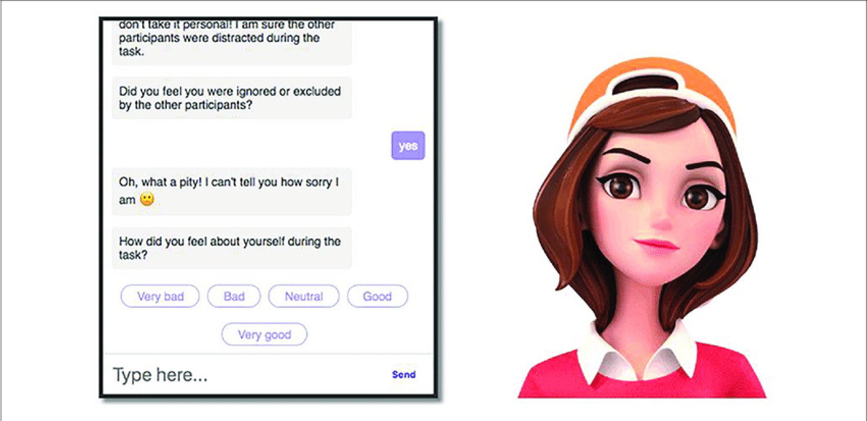Click the purple yes message bubble
This screenshot has height=421, width=867.
[x=408, y=146]
